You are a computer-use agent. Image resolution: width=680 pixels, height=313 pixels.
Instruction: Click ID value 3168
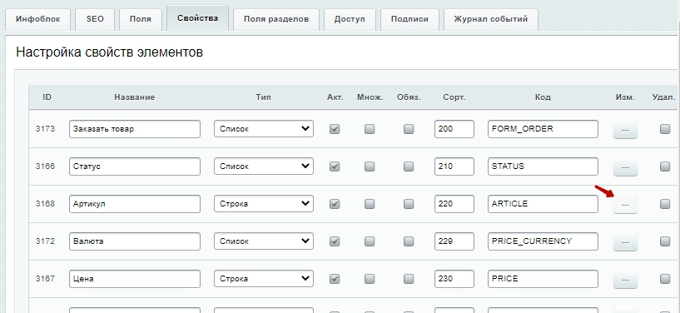(x=45, y=204)
